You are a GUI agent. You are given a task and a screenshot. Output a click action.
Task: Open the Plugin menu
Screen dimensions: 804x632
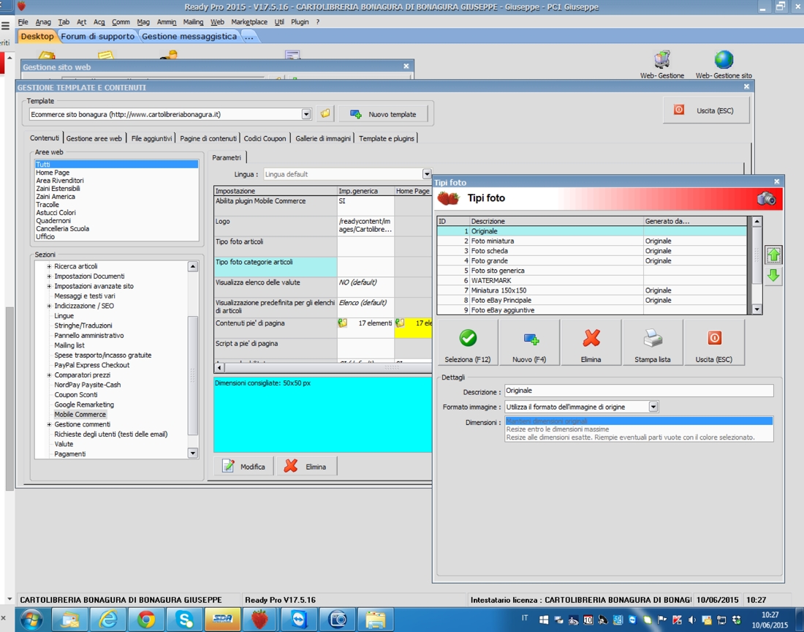pyautogui.click(x=300, y=22)
